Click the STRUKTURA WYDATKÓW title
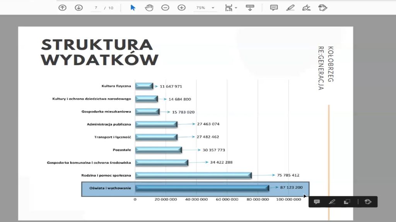 coord(99,52)
